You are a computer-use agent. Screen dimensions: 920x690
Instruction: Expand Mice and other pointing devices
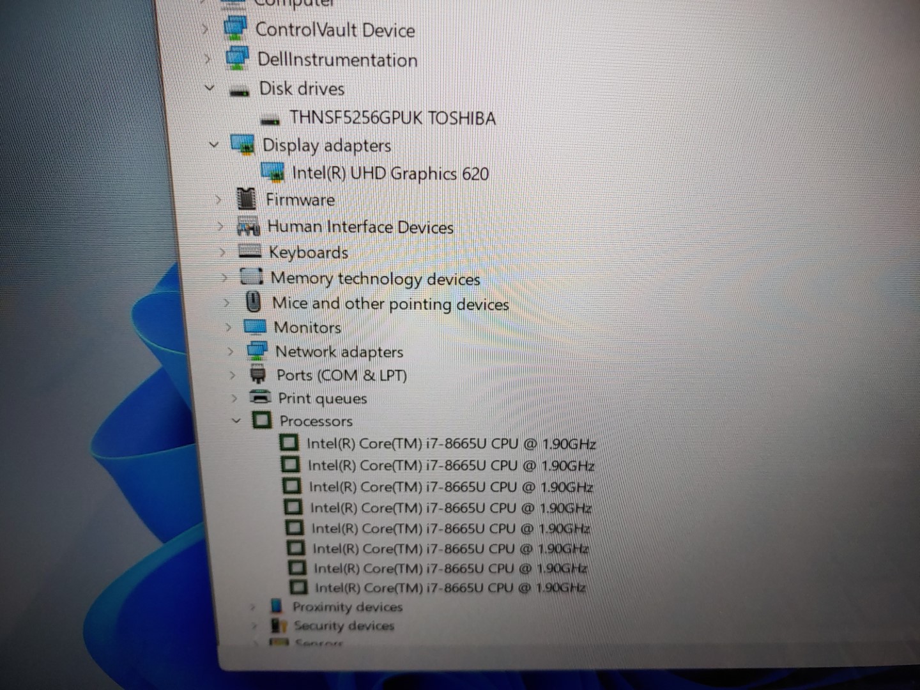coord(226,303)
